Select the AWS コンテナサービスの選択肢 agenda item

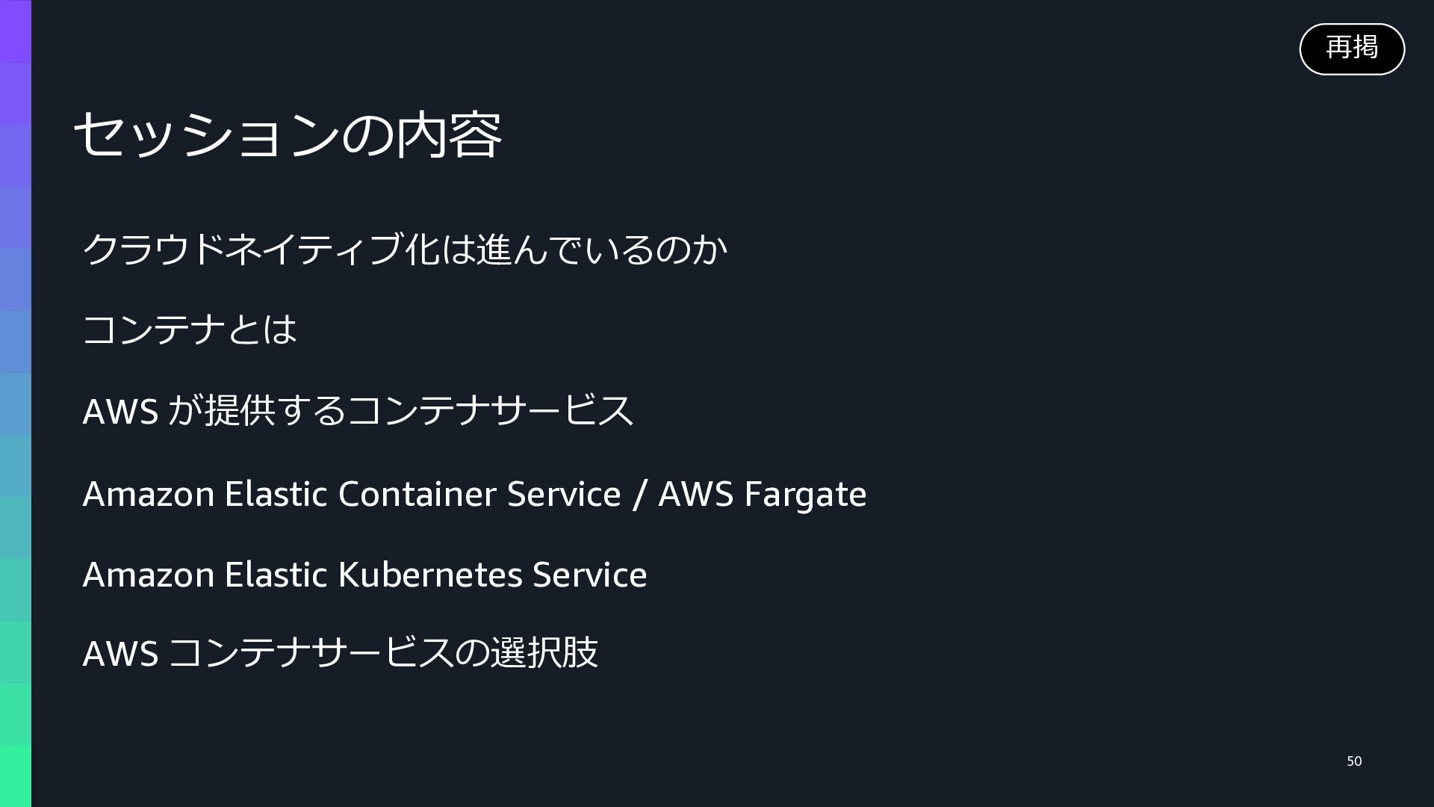[x=341, y=652]
